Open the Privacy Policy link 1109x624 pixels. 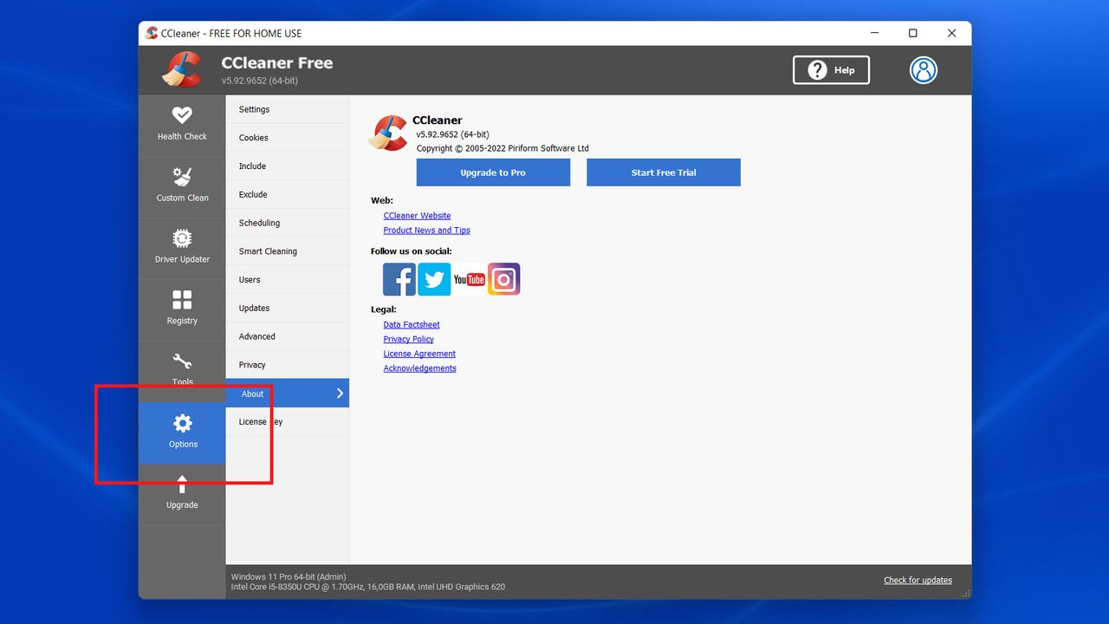408,339
